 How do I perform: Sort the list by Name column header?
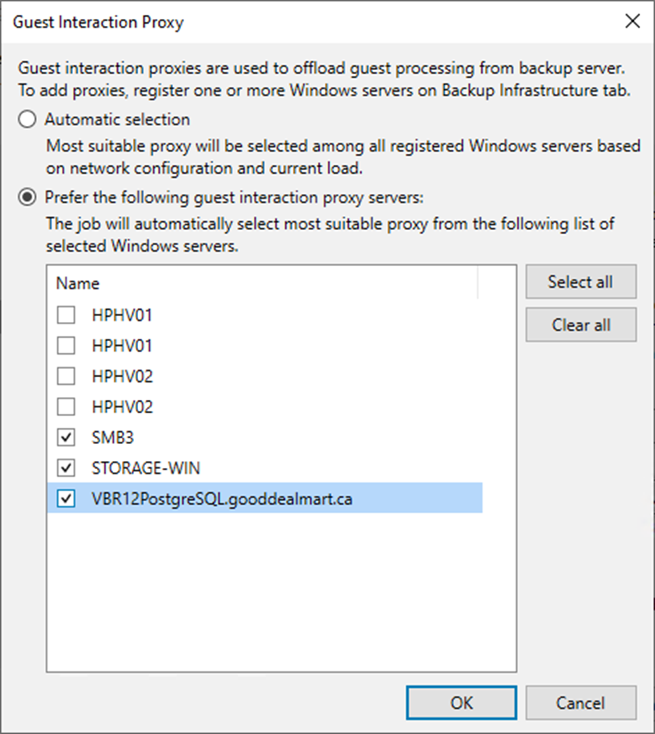coord(78,283)
